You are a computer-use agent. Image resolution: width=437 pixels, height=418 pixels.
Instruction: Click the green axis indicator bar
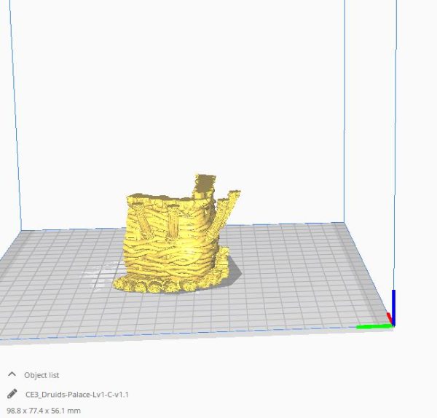coord(372,326)
